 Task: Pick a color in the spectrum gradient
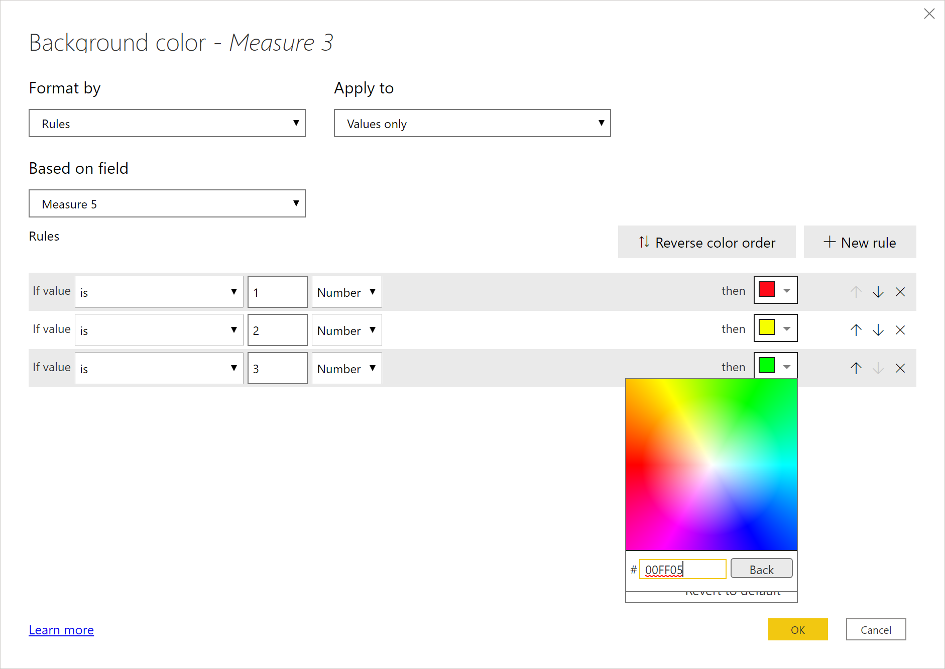click(712, 465)
